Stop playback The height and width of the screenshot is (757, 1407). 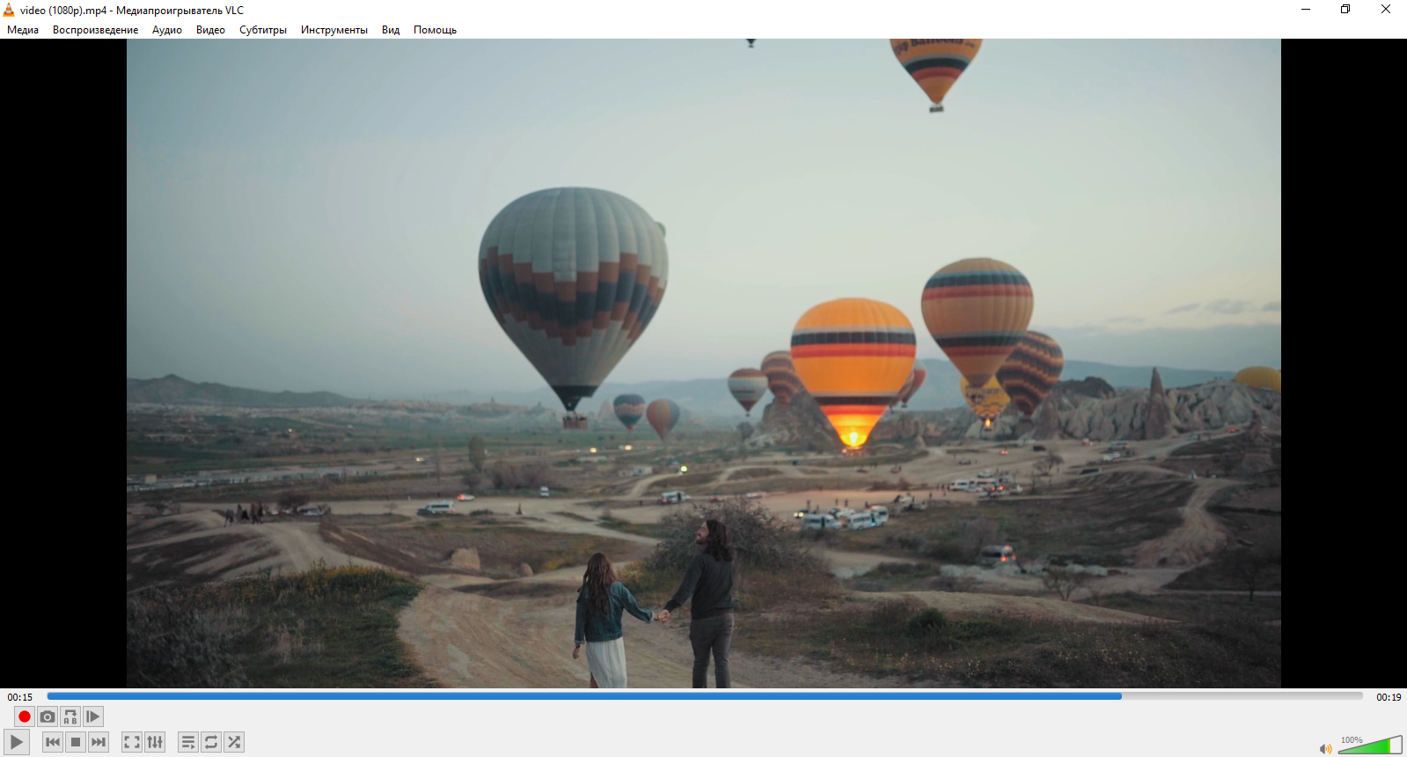click(x=76, y=742)
